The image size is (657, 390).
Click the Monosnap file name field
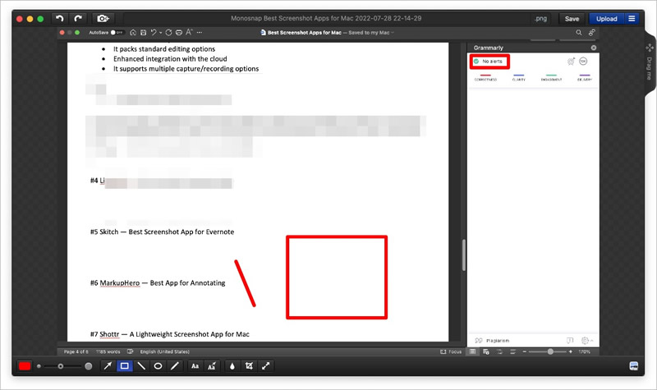(326, 18)
